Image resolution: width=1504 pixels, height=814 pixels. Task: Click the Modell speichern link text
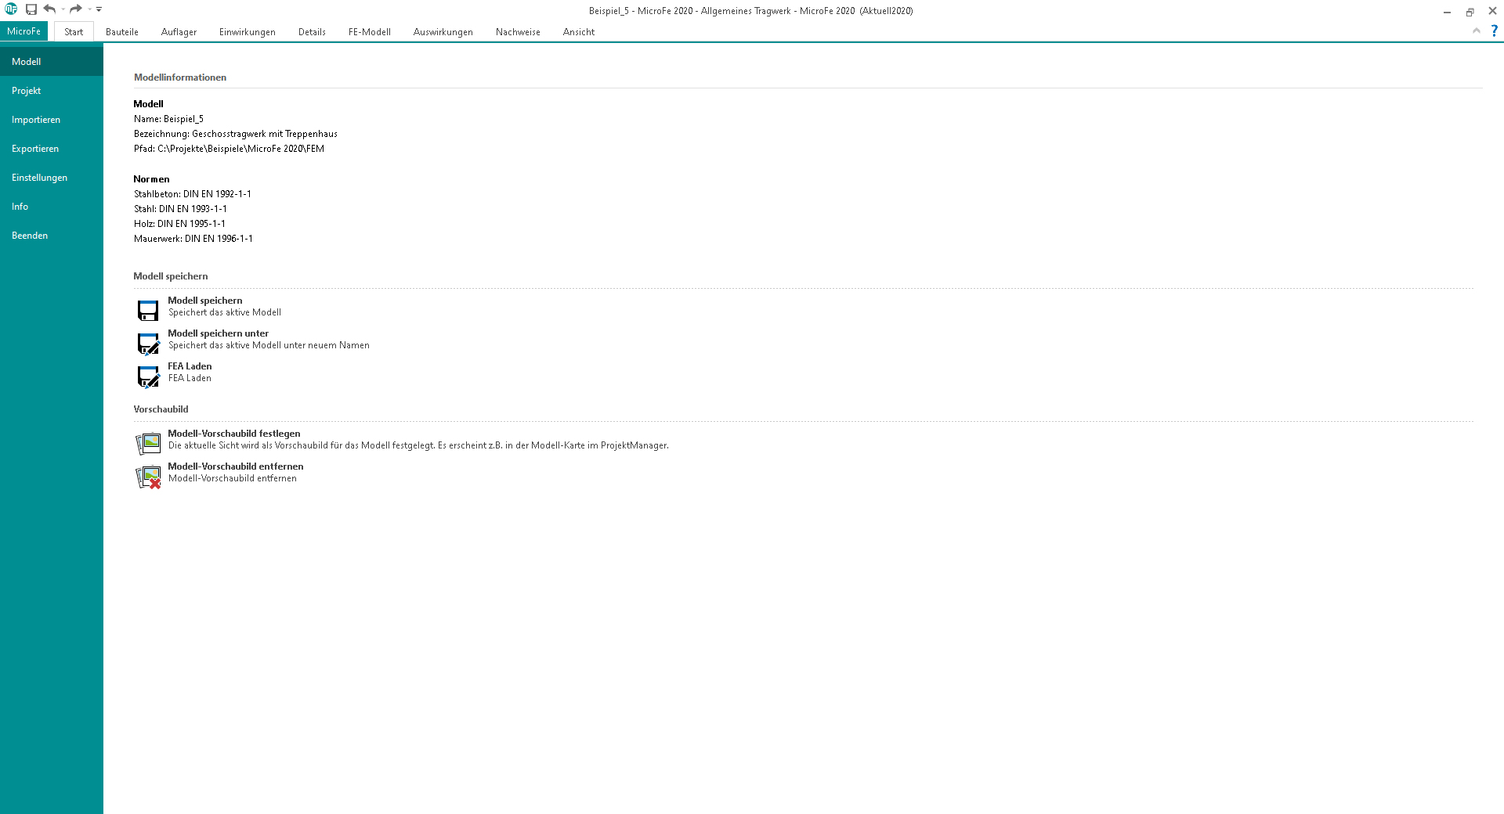coord(205,301)
